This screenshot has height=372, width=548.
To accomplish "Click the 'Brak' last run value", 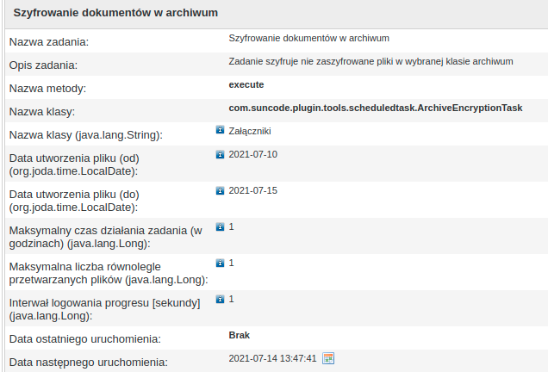I will click(x=240, y=335).
